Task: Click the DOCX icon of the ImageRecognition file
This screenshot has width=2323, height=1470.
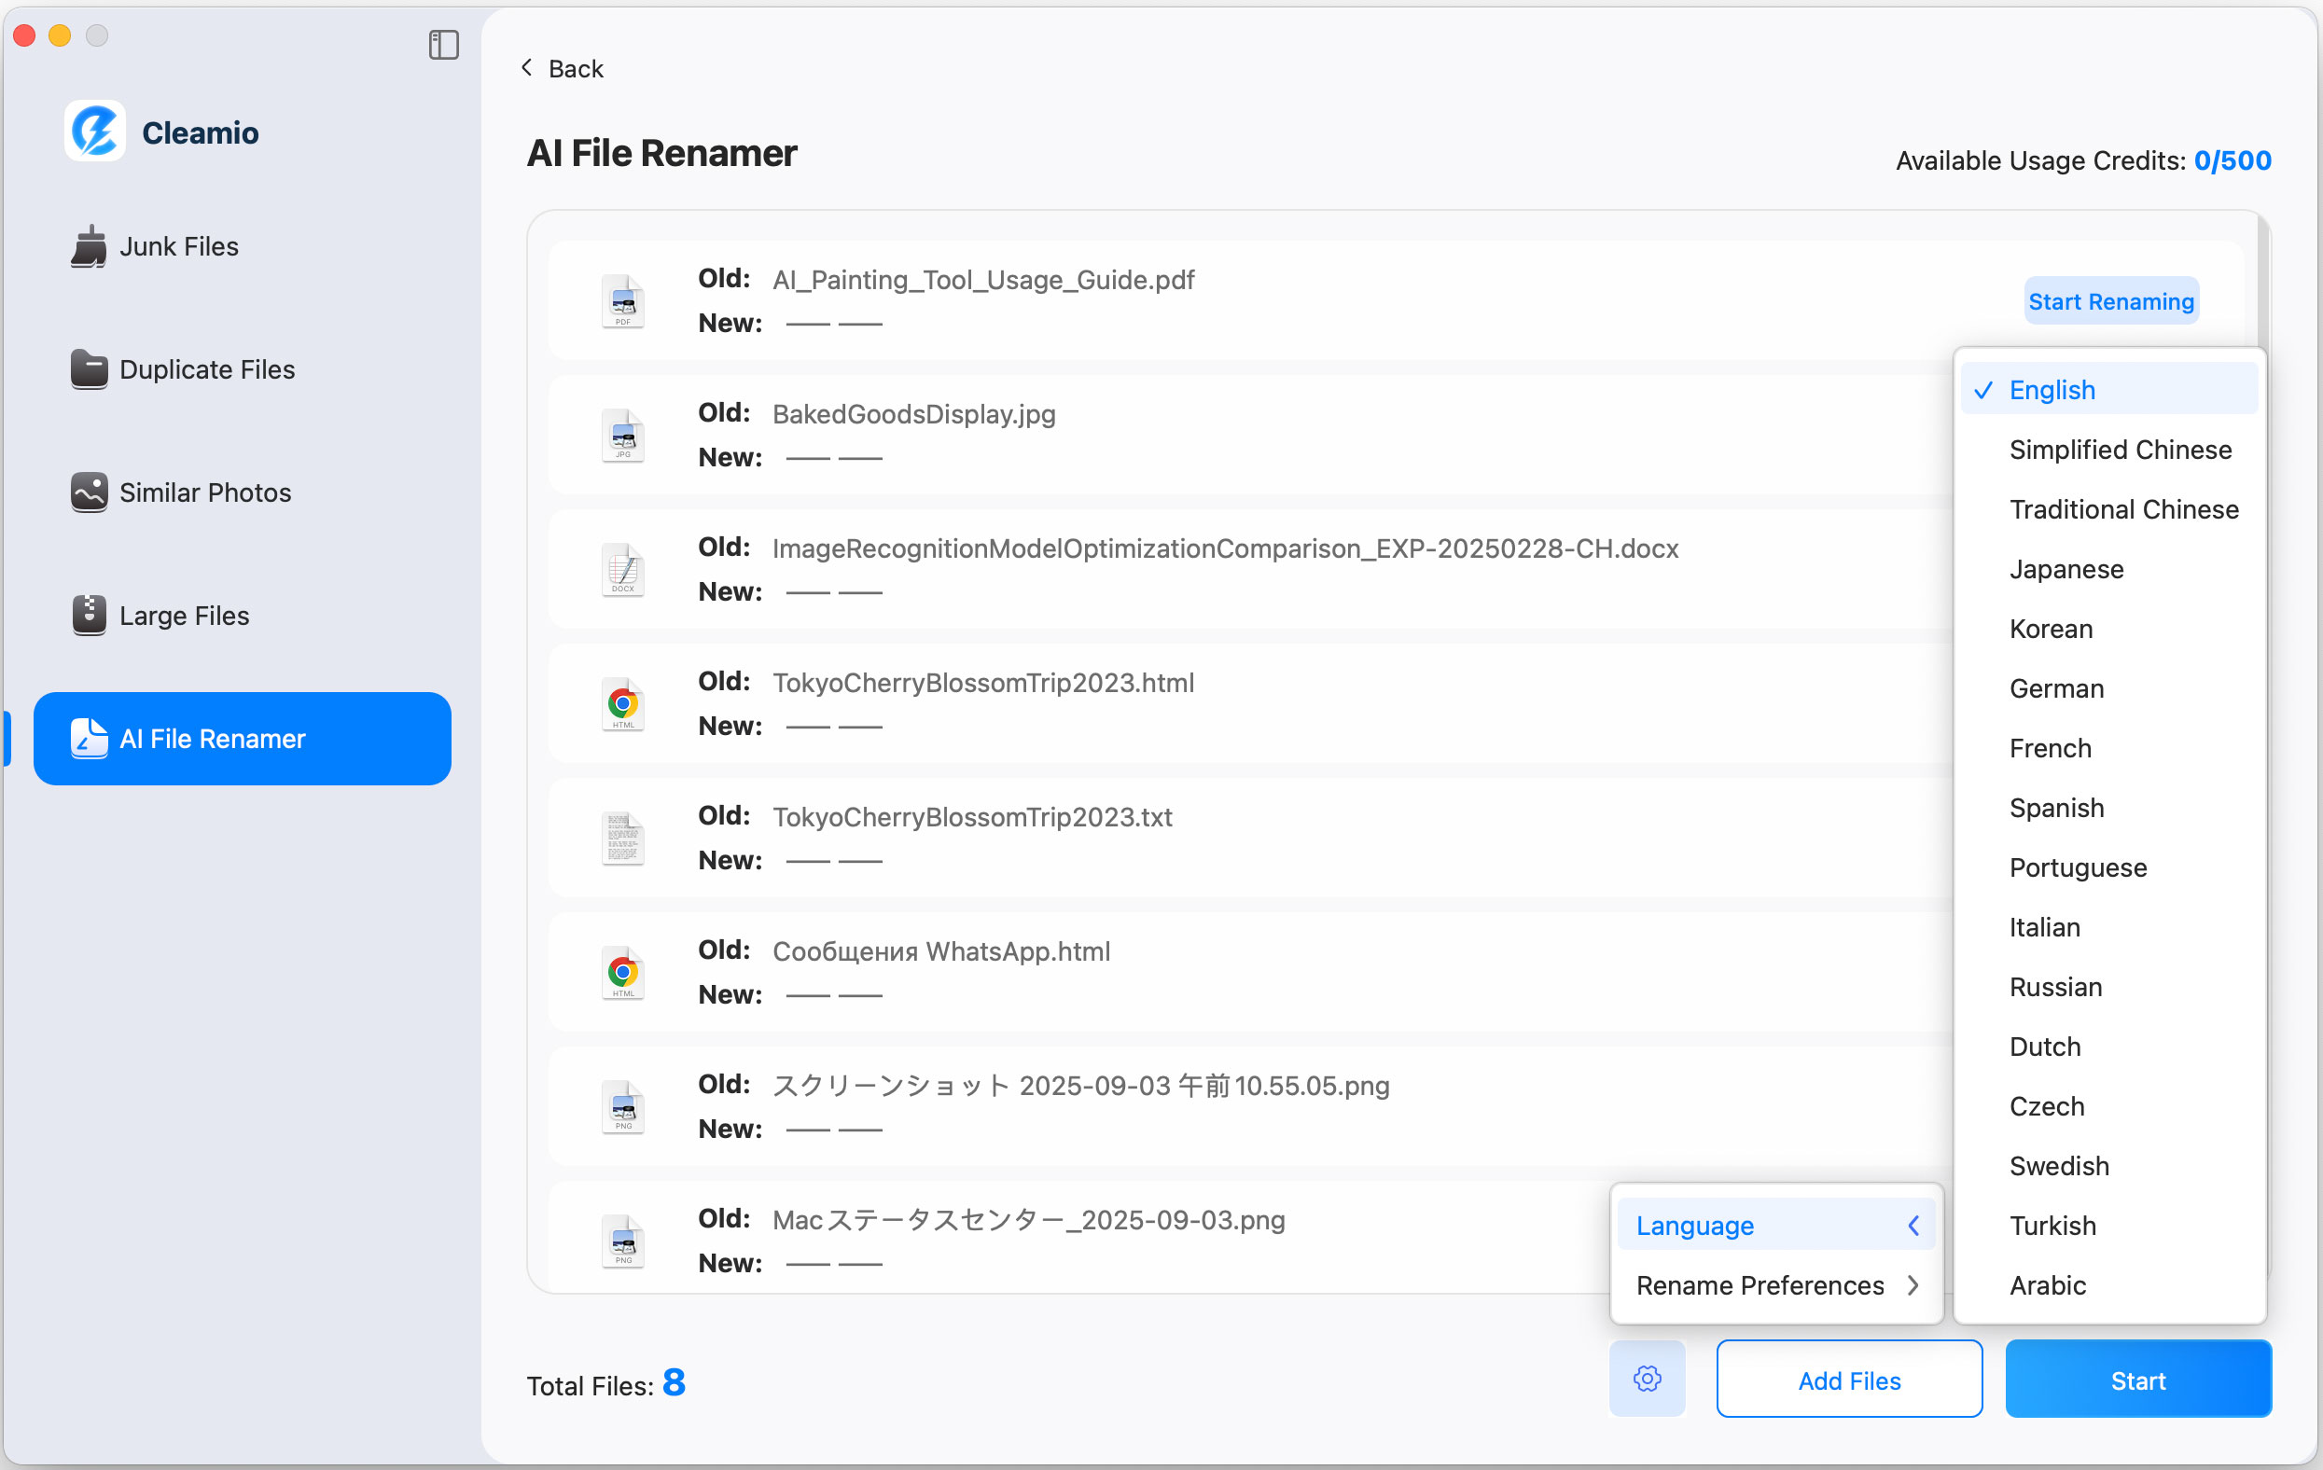Action: (x=622, y=568)
